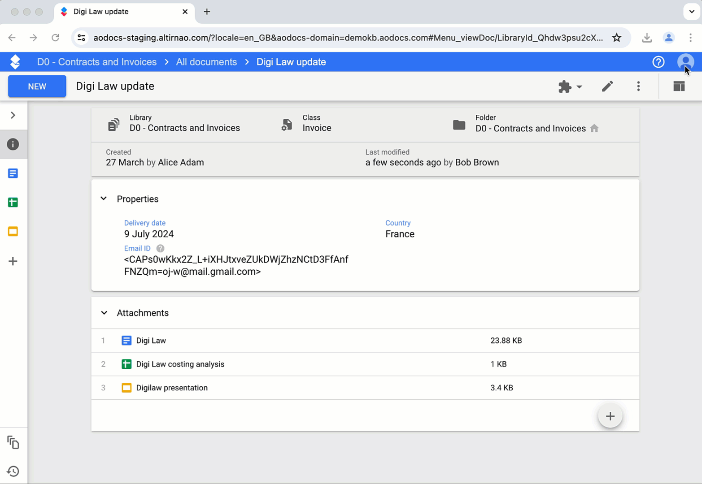Bookmark page with the star icon

617,38
